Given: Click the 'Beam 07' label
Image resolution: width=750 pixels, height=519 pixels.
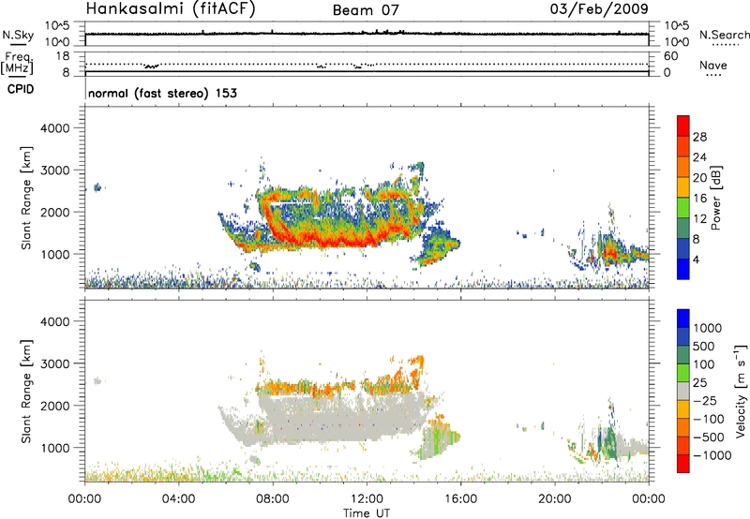Looking at the screenshot, I should (x=366, y=10).
